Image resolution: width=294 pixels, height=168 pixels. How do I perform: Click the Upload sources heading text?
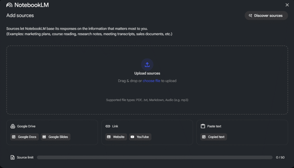[147, 74]
